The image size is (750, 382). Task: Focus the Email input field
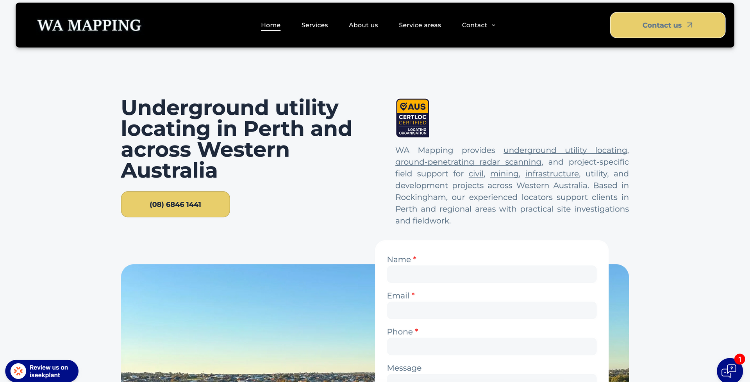click(x=492, y=310)
